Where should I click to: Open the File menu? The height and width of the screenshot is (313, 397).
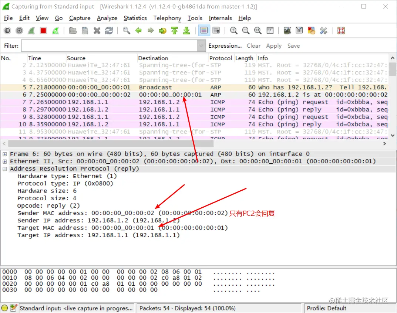tap(9, 18)
